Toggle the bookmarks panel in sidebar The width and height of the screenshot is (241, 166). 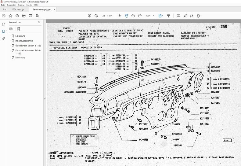click(x=3, y=31)
